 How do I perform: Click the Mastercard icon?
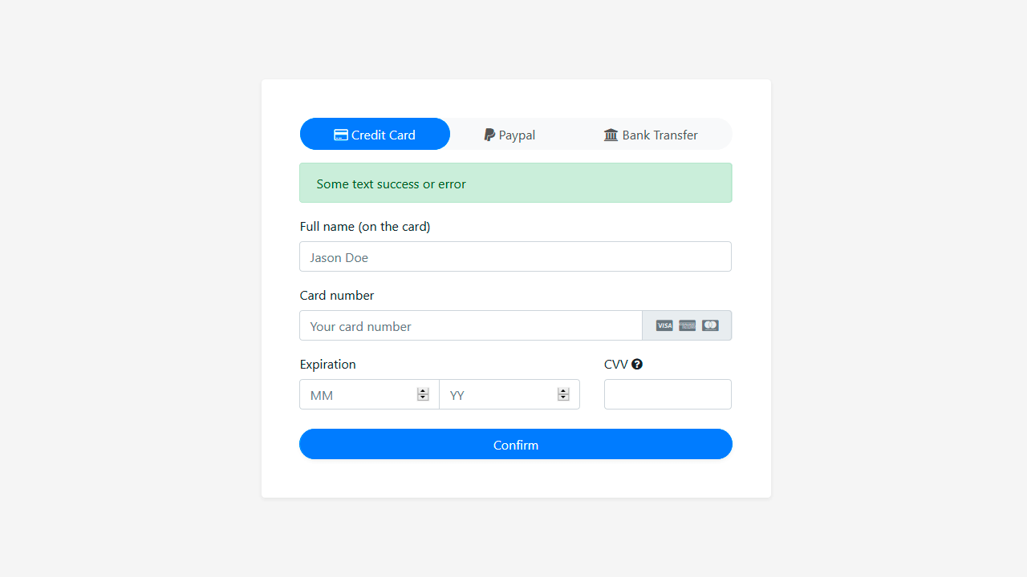coord(710,325)
